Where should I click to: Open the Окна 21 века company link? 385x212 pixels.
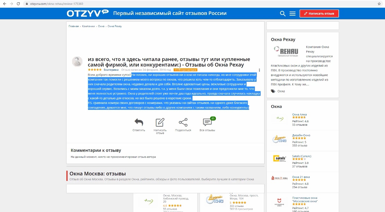pyautogui.click(x=301, y=177)
